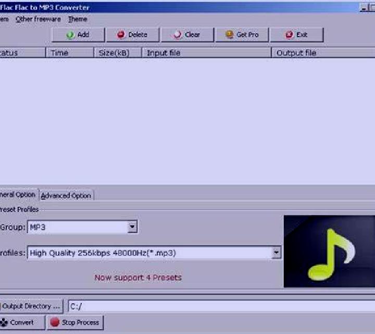This screenshot has height=334, width=375.
Task: Expand the Group MP3 dropdown arrow
Action: [x=132, y=226]
